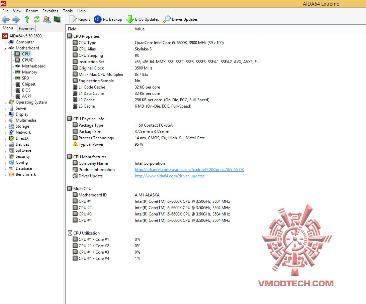Open the View menu
The image size is (366, 304).
[x=17, y=11]
